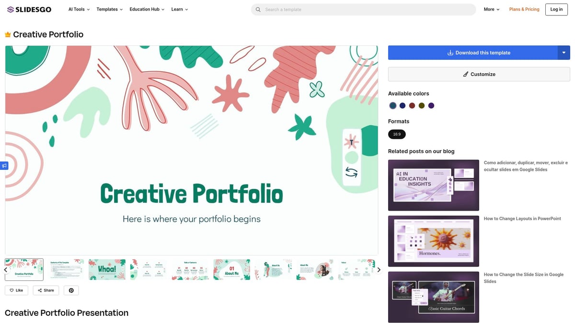Click the Share icon button
Screen dimensions: 575x323
[x=46, y=290]
